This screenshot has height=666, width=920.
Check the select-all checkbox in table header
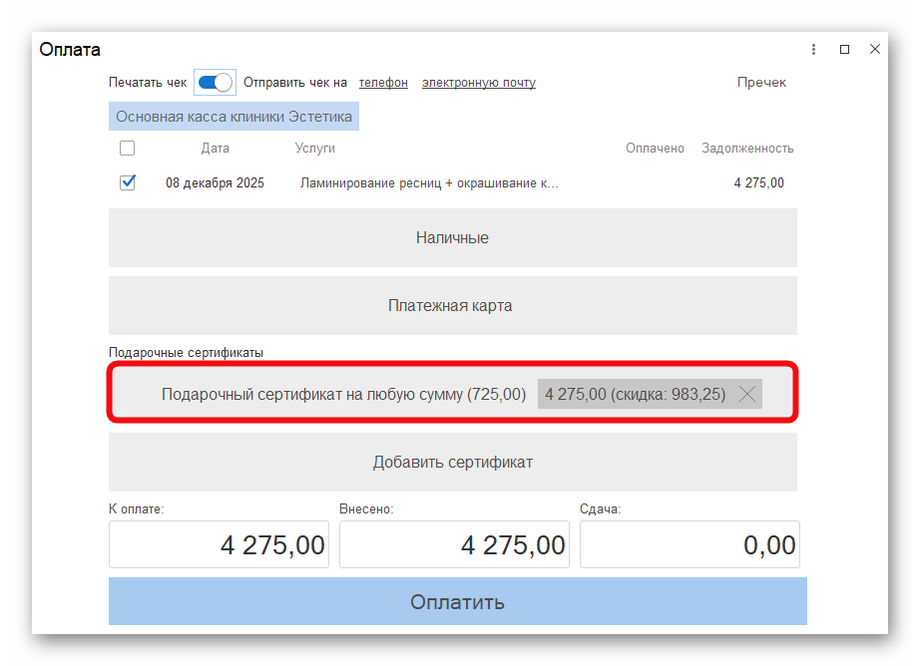pos(127,148)
